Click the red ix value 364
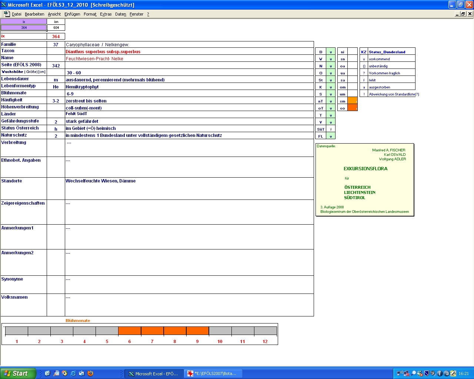Viewport: 474px width, 379px height. click(56, 36)
